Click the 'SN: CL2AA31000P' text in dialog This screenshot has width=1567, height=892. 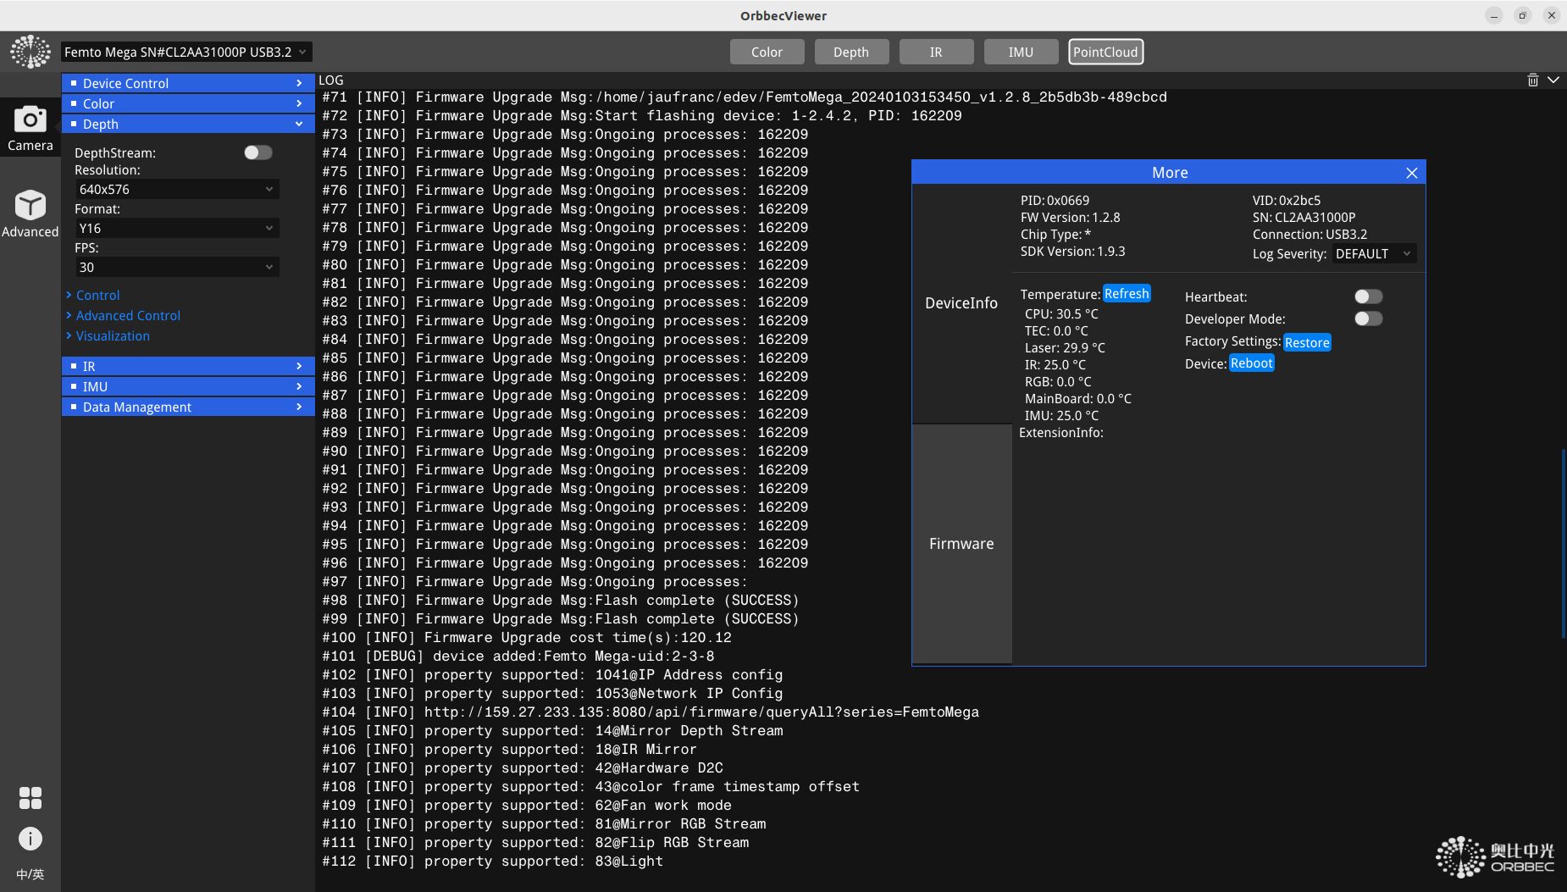pyautogui.click(x=1304, y=218)
